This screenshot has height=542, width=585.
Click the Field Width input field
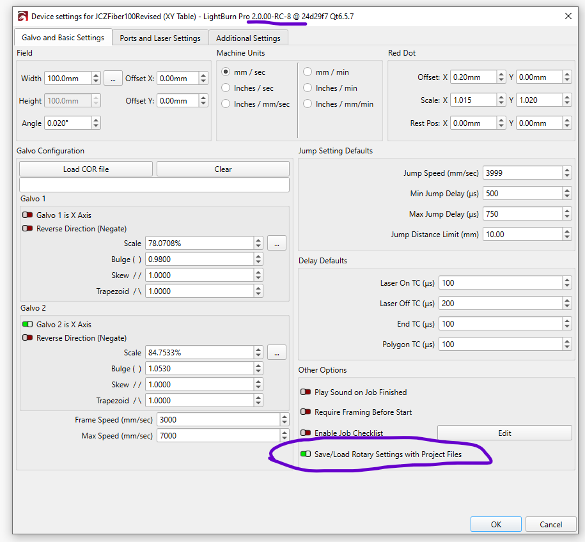[68, 79]
